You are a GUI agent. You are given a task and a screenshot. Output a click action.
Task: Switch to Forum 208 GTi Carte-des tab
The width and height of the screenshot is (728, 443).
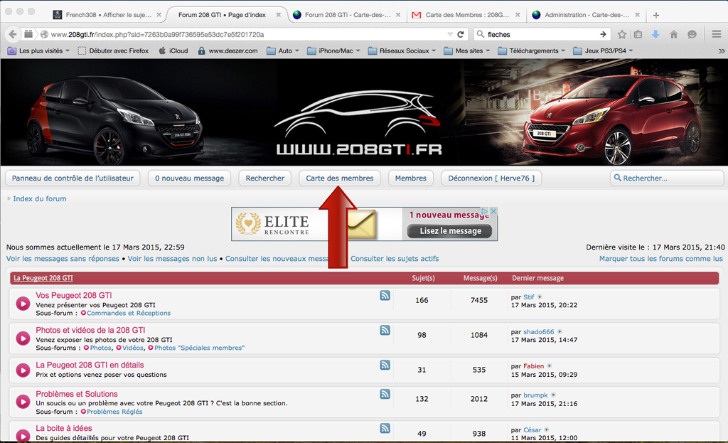(x=347, y=15)
